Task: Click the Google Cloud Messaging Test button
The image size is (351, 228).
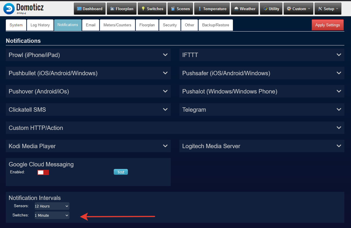Action: click(121, 172)
